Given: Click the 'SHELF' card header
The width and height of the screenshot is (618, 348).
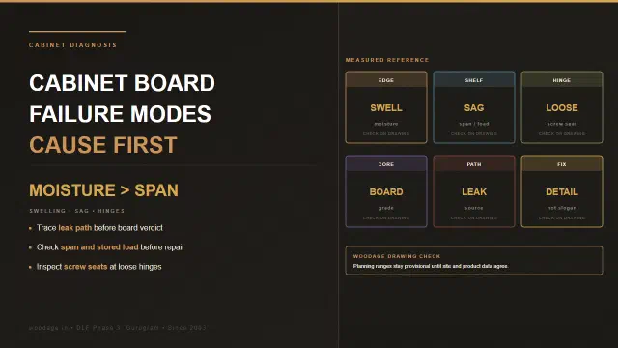Looking at the screenshot, I should tap(474, 80).
